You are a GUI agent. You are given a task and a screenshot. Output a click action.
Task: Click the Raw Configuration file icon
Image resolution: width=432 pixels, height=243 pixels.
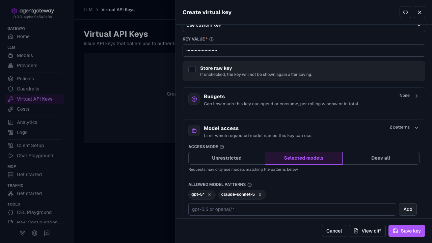(x=11, y=222)
